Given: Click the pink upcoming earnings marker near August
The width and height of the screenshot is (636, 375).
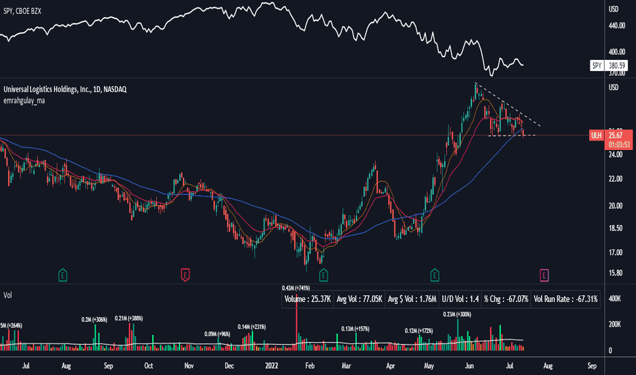Looking at the screenshot, I should (544, 275).
